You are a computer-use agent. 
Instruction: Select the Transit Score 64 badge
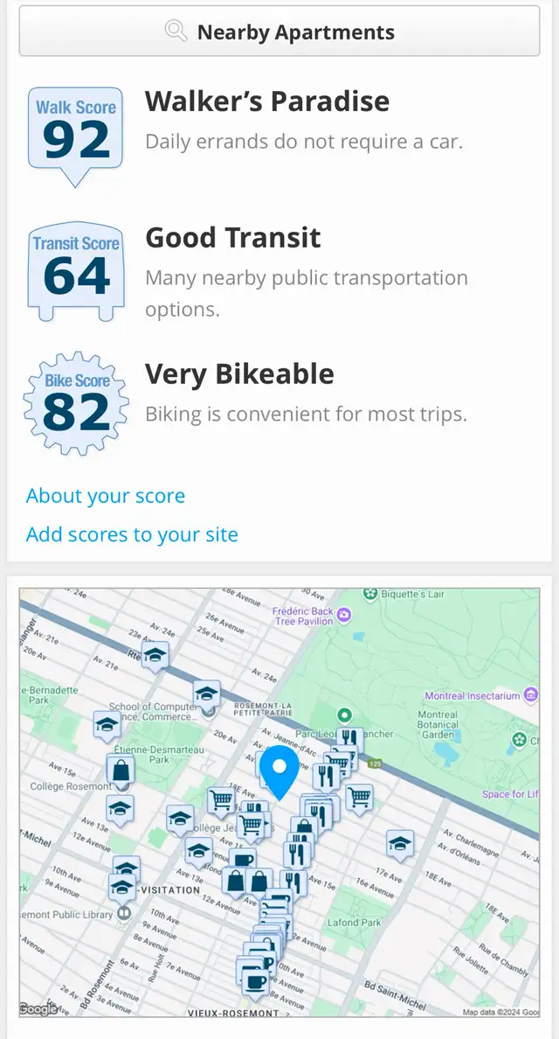75,272
